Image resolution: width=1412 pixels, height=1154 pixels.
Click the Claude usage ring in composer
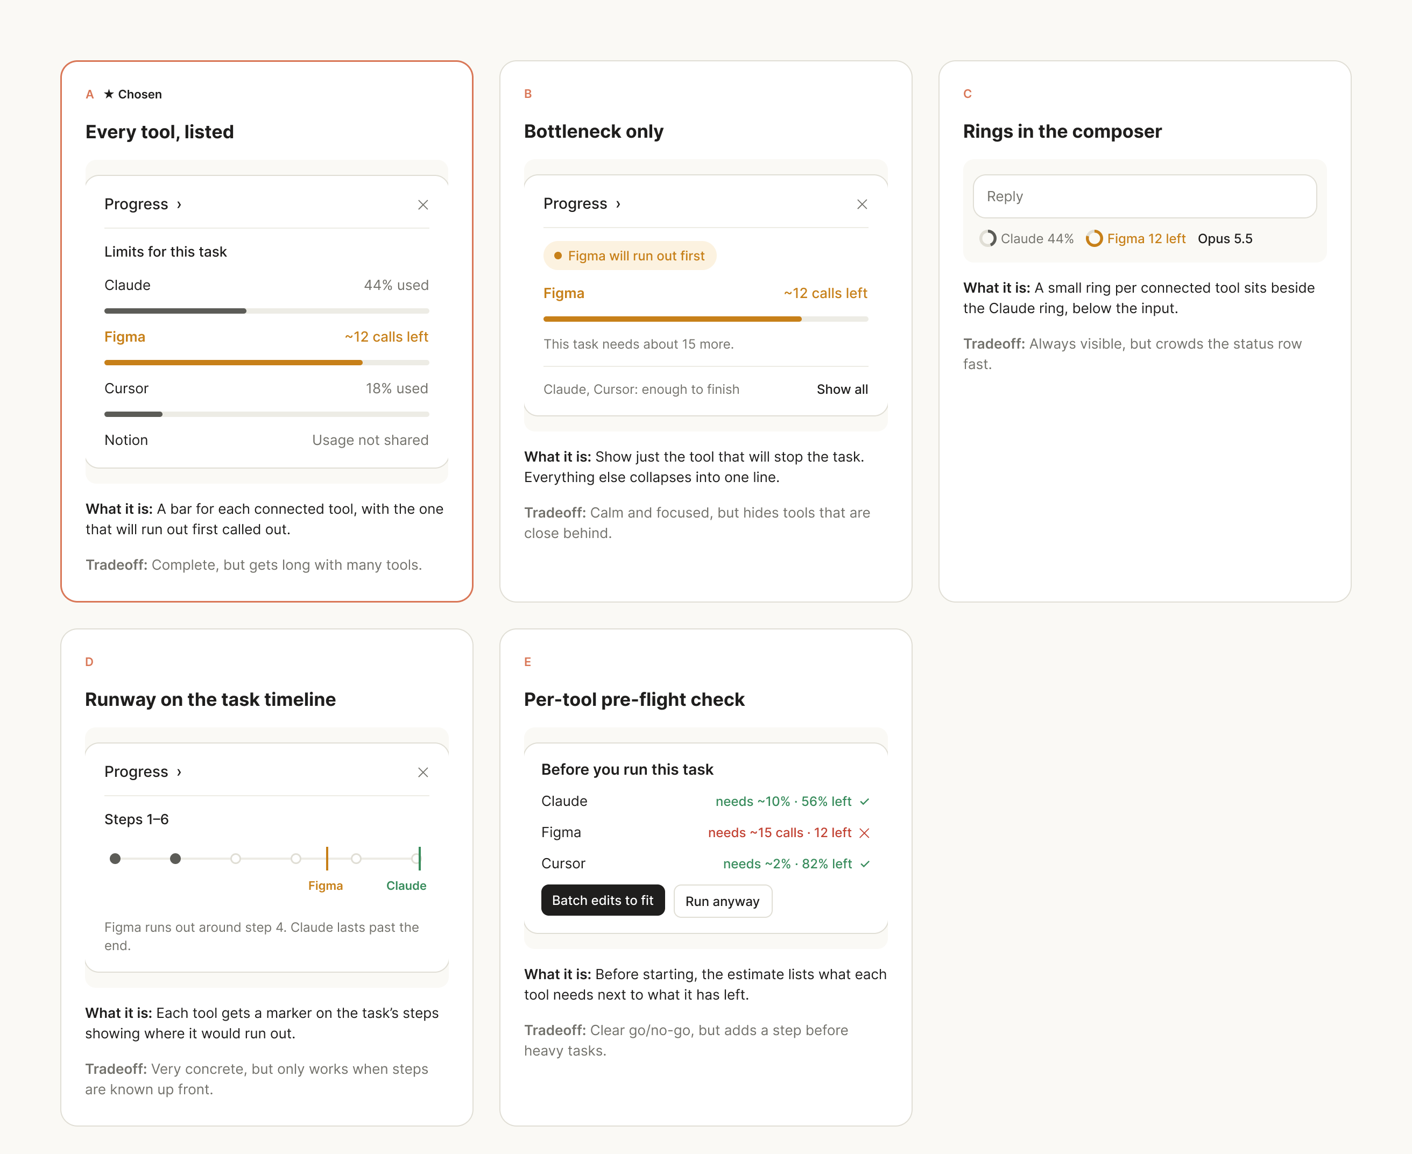point(988,239)
